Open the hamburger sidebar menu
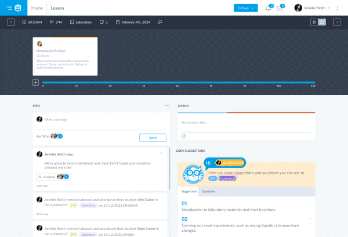The height and width of the screenshot is (237, 348). pyautogui.click(x=9, y=8)
